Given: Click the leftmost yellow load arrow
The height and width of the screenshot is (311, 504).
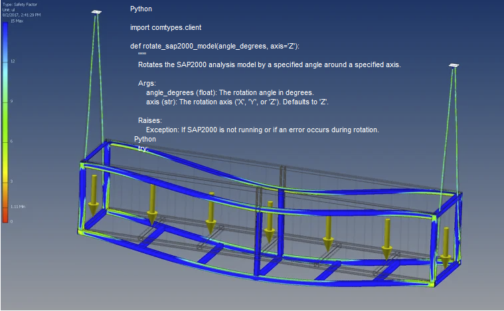Looking at the screenshot, I should (x=93, y=193).
